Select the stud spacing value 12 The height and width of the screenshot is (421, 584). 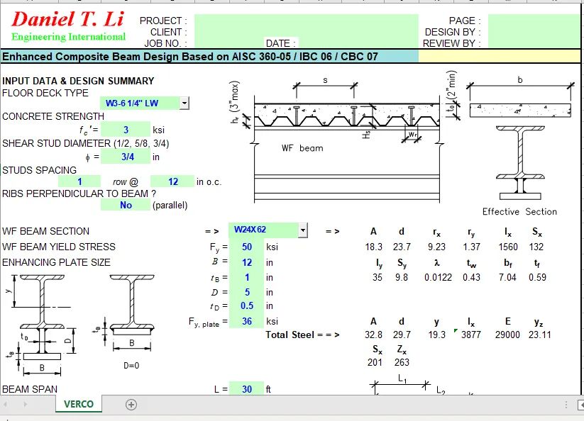(x=172, y=181)
